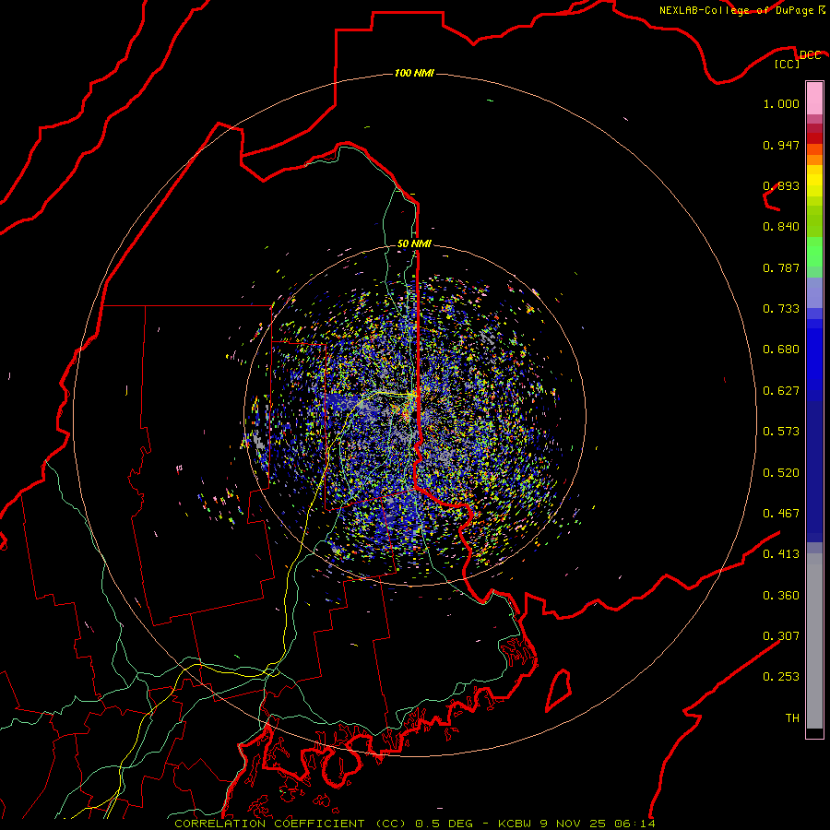The image size is (830, 830).
Task: Pick the red swatch on color bar
Action: (x=814, y=138)
